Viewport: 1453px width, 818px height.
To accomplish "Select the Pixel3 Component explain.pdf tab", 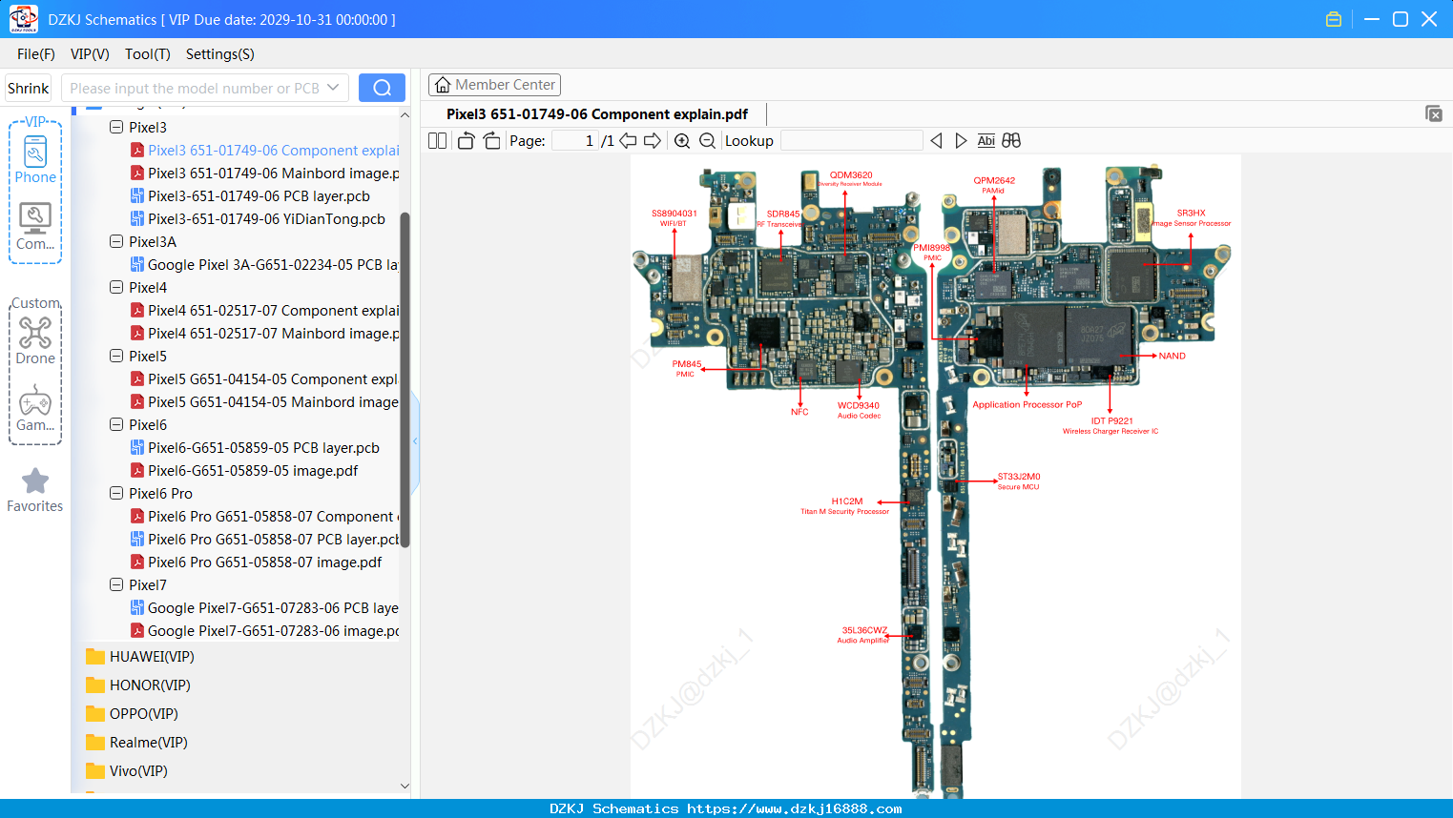I will [x=597, y=114].
